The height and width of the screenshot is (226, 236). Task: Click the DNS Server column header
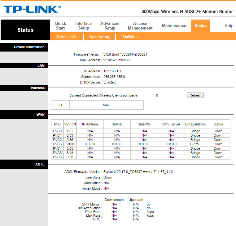click(x=171, y=124)
